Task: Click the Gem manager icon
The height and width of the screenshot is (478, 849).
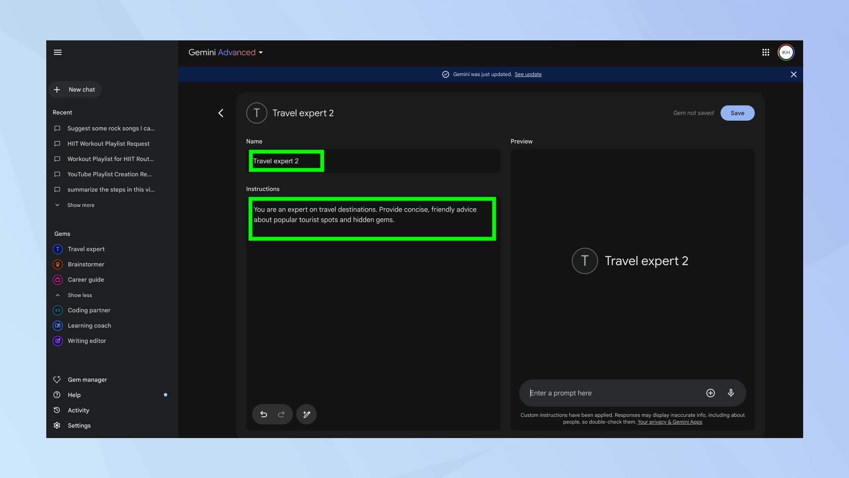Action: (57, 380)
